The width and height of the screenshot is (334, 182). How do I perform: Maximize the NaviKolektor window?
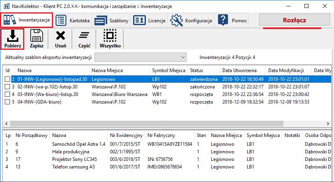coord(306,6)
